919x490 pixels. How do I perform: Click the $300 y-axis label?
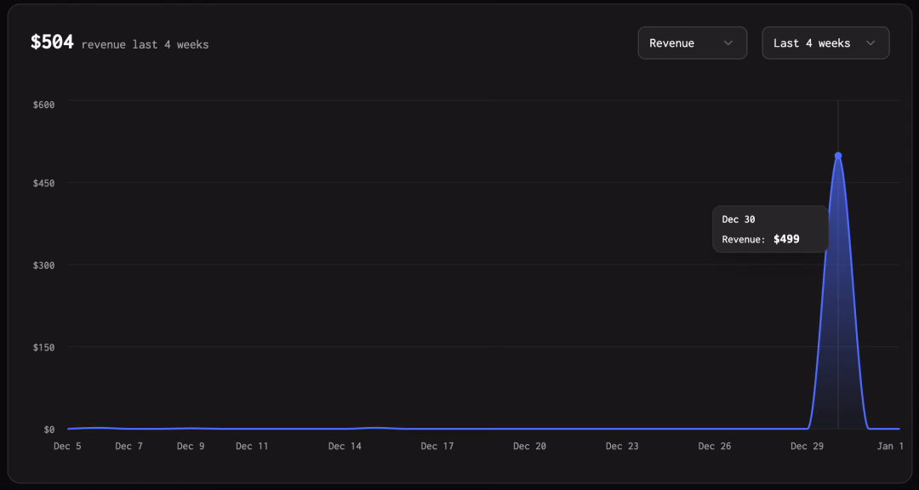click(x=43, y=265)
